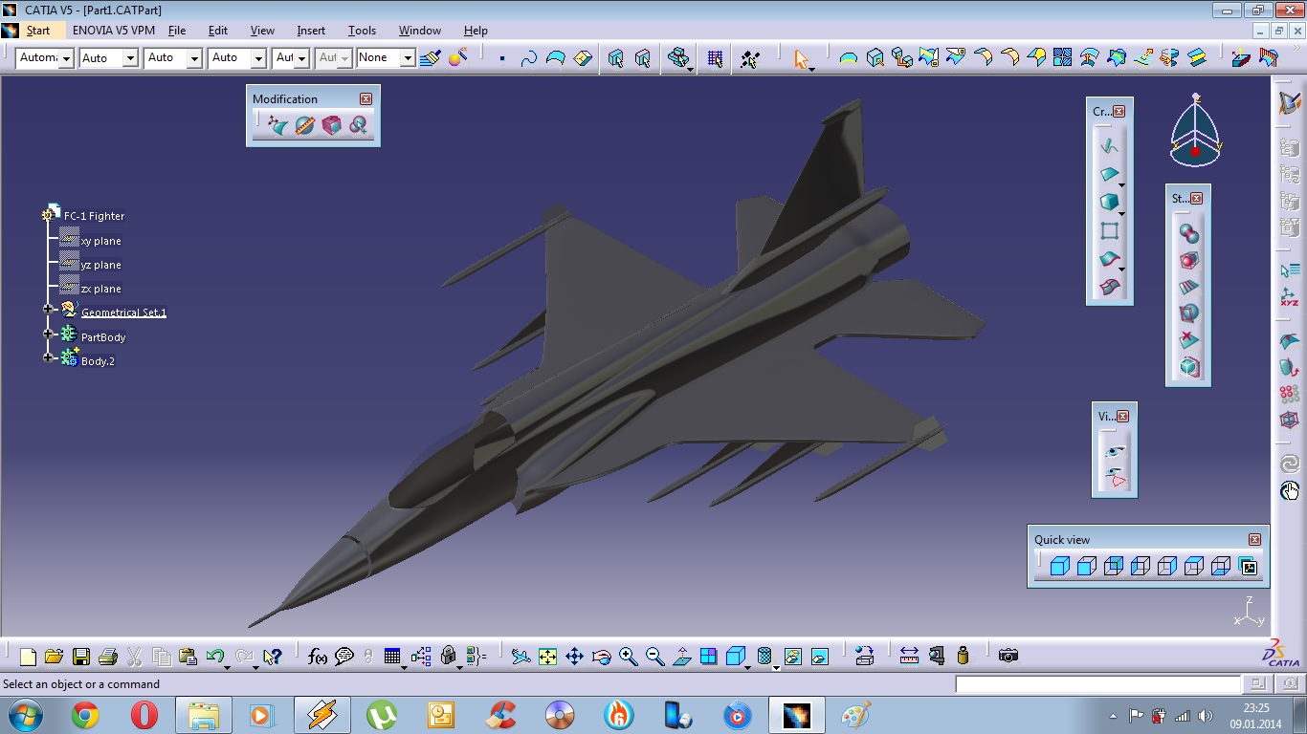This screenshot has width=1307, height=734.
Task: Click the bottom cube icon in St... palette
Action: pos(1188,367)
